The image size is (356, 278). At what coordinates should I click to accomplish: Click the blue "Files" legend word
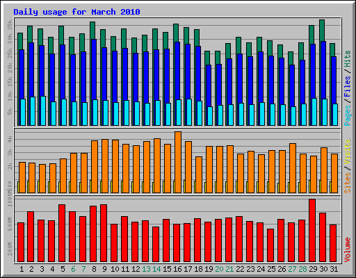pos(348,86)
